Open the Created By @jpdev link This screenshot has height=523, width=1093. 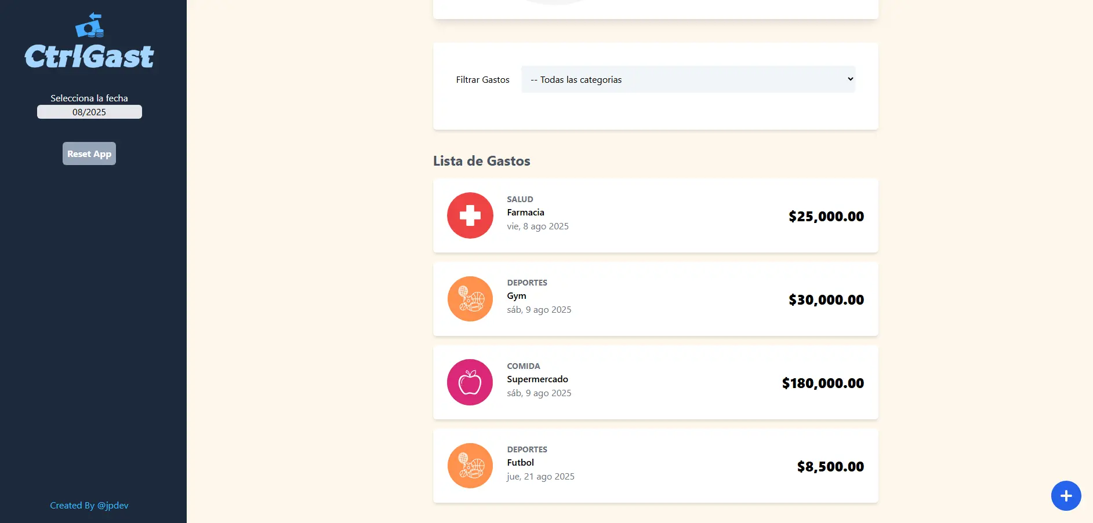pyautogui.click(x=89, y=505)
